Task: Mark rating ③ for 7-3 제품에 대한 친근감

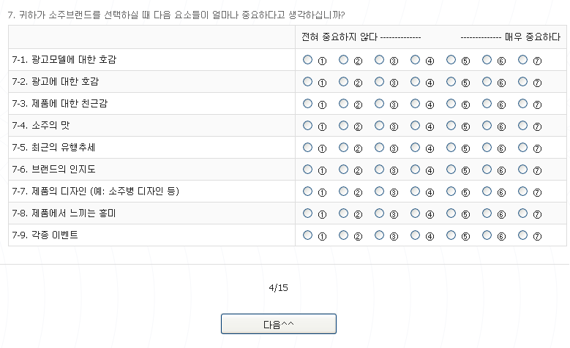Action: pos(379,104)
